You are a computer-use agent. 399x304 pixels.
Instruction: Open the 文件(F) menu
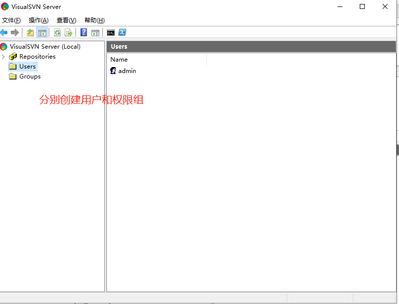coord(11,20)
